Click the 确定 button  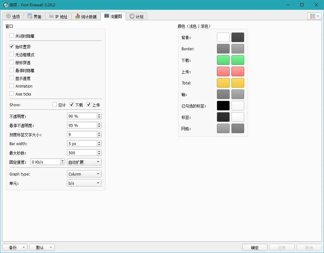point(255,247)
